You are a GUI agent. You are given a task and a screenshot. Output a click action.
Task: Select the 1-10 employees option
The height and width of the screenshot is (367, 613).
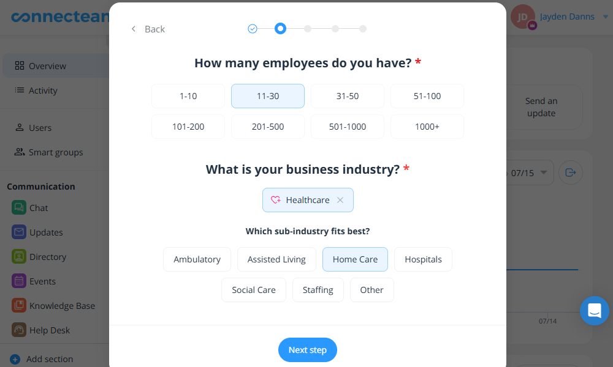coord(188,96)
